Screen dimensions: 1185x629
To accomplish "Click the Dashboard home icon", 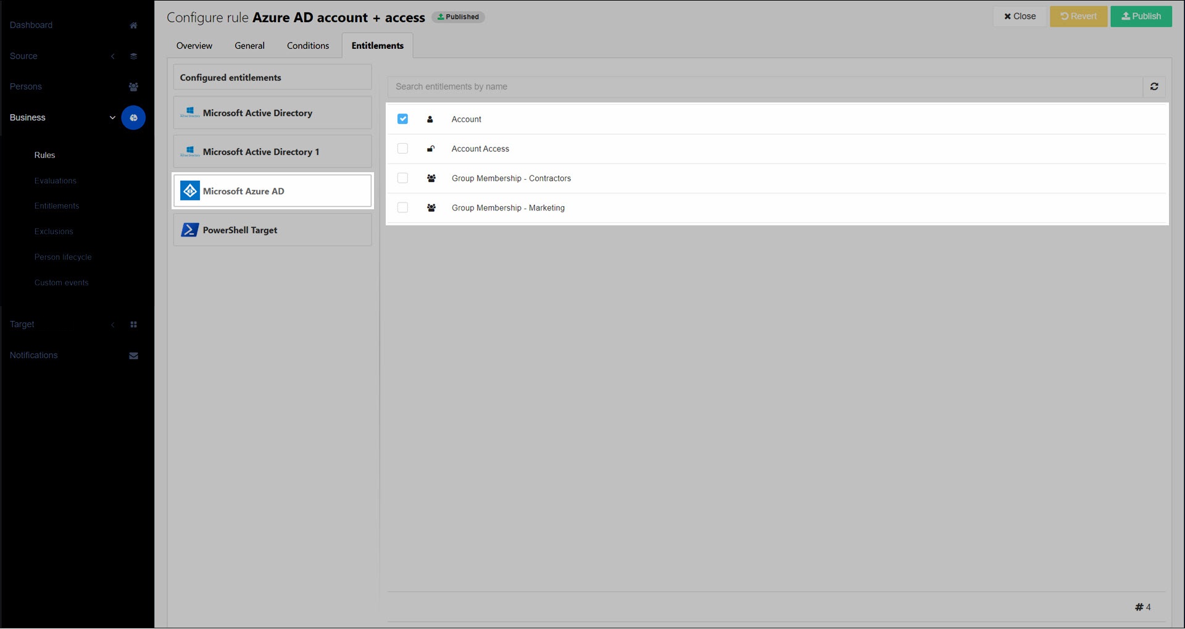I will 133,25.
